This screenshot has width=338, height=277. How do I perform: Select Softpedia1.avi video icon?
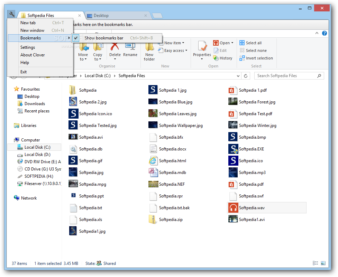tap(233, 219)
